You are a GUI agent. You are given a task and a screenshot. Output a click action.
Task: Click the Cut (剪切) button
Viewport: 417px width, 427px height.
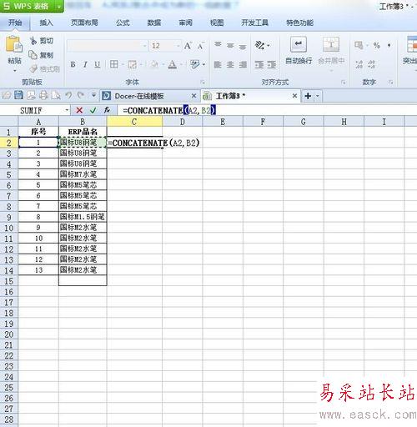point(42,41)
